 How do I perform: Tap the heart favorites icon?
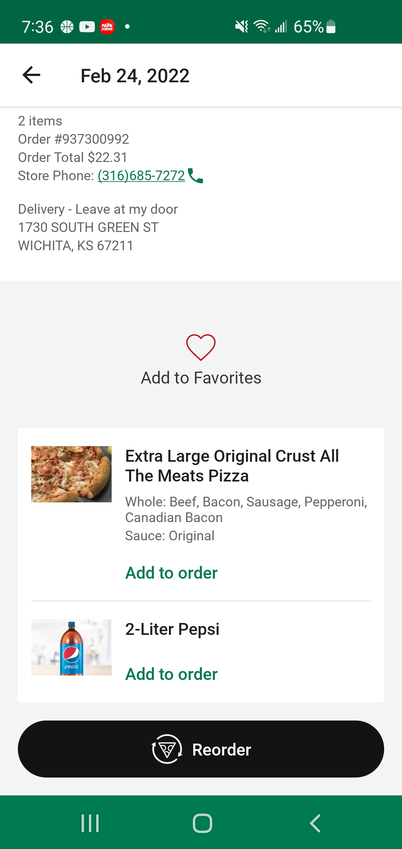[201, 347]
